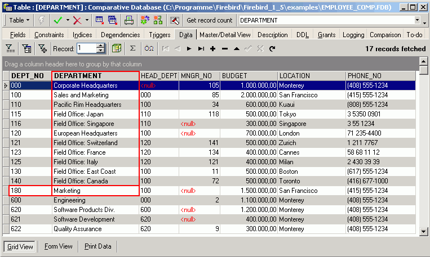The width and height of the screenshot is (430, 257).
Task: Cancel edit with the navigator X icon
Action: tap(260, 49)
